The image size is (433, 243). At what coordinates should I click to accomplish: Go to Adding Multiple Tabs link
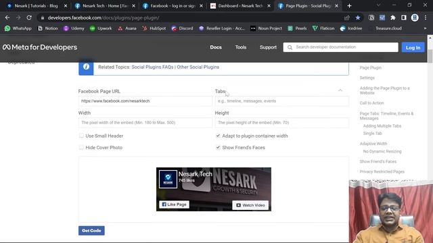tap(382, 126)
